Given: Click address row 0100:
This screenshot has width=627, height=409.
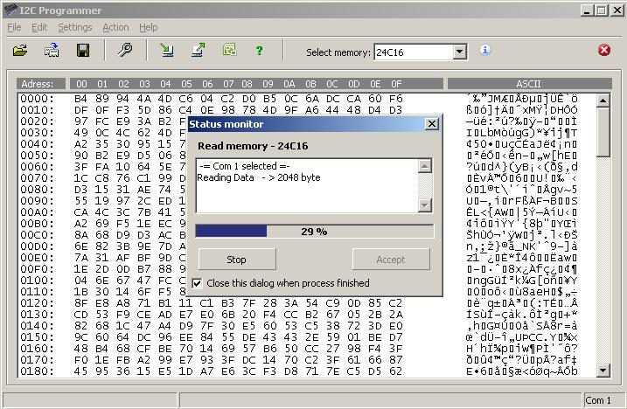Looking at the screenshot, I should (x=37, y=281).
